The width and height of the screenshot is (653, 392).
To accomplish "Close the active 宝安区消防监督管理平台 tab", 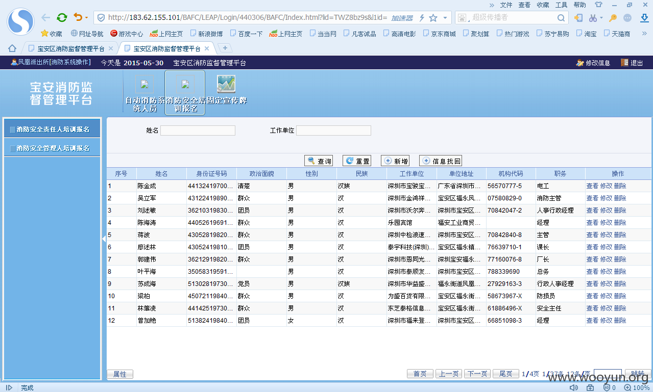I will tap(207, 49).
